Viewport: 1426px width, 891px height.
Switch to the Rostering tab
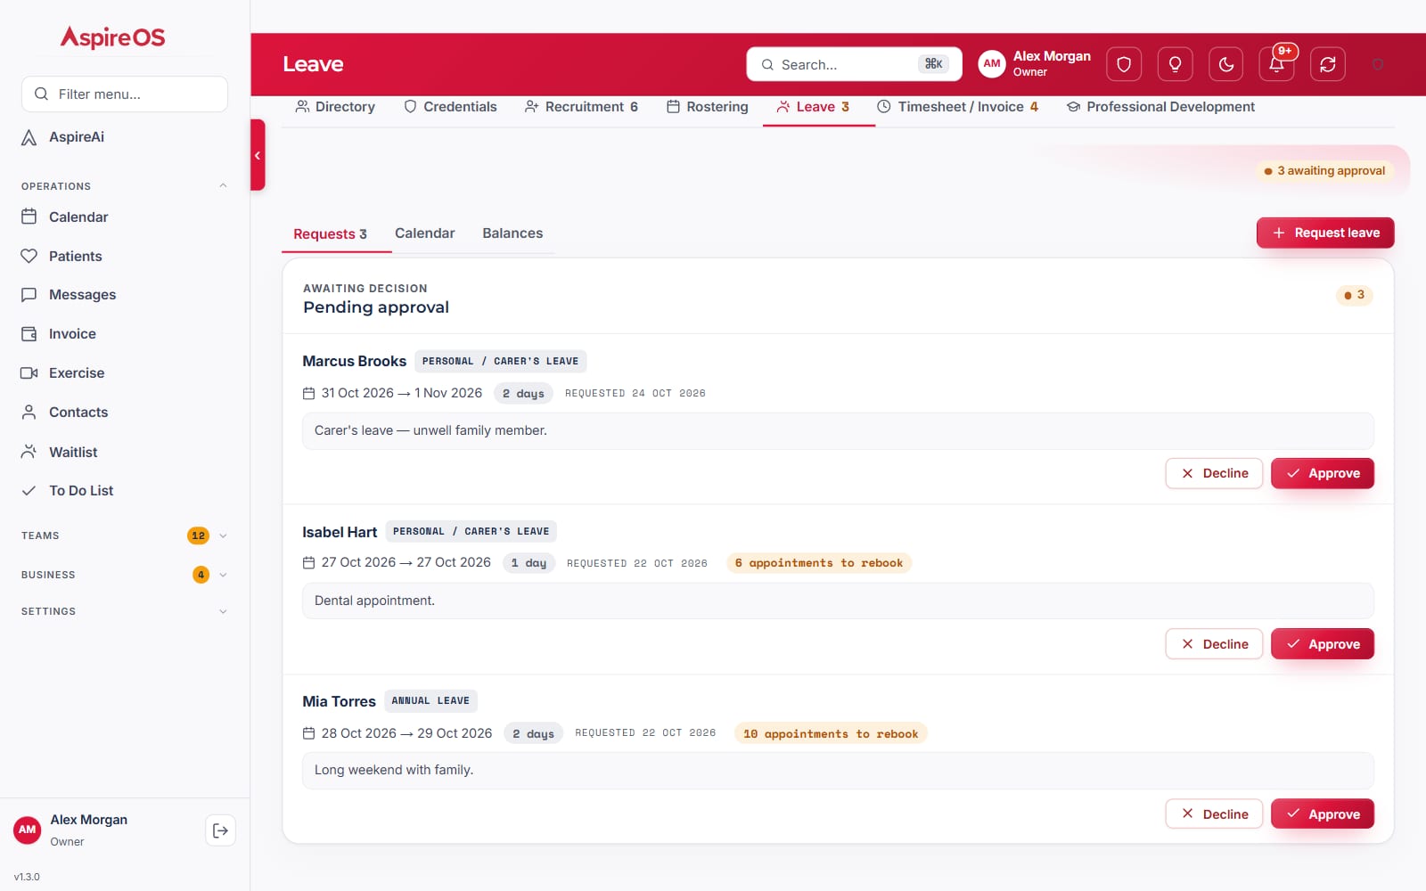(708, 107)
